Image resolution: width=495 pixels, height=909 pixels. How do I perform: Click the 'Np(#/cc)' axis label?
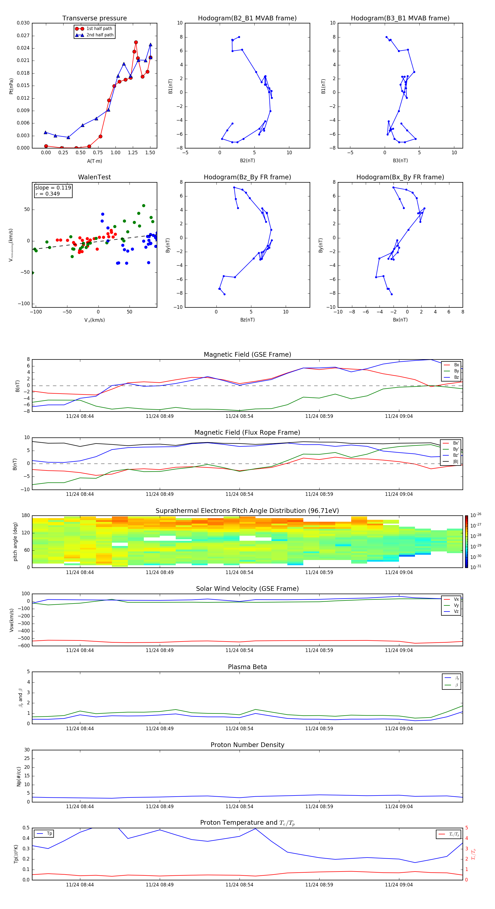[x=19, y=776]
